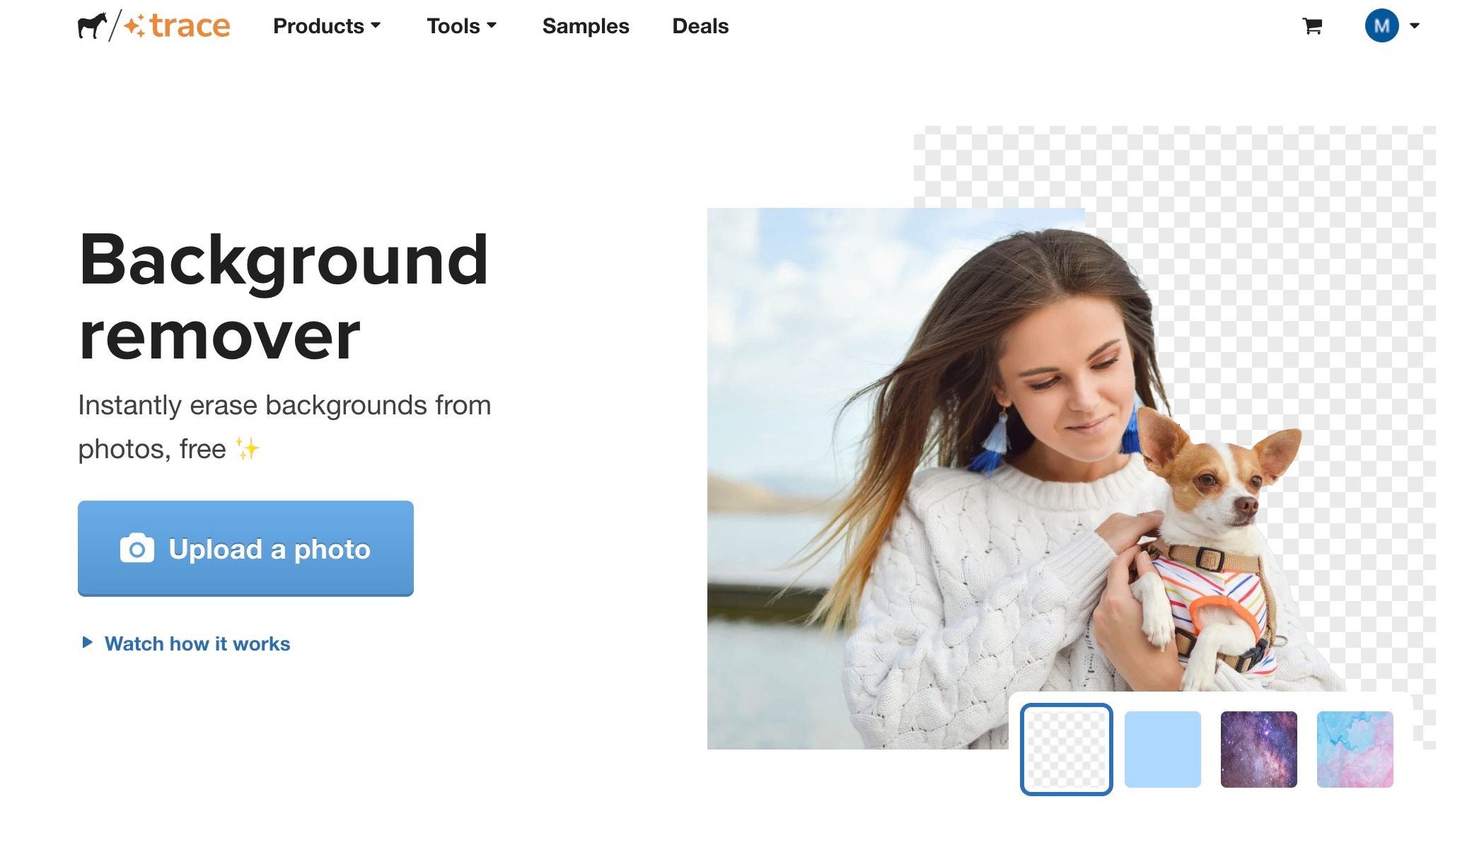Viewport: 1484px width, 857px height.
Task: Select the transparent checkerboard color swatch
Action: (x=1065, y=750)
